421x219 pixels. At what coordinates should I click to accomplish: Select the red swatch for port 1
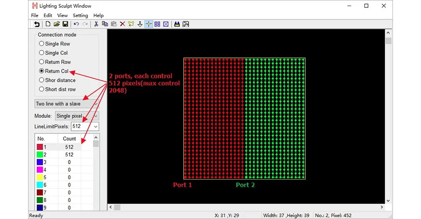(40, 147)
